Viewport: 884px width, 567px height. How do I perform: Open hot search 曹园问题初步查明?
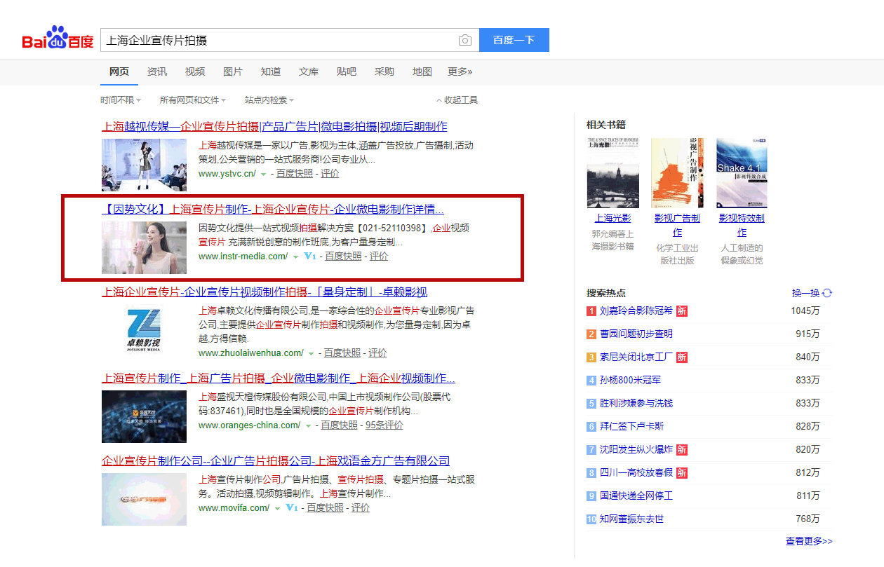point(636,334)
